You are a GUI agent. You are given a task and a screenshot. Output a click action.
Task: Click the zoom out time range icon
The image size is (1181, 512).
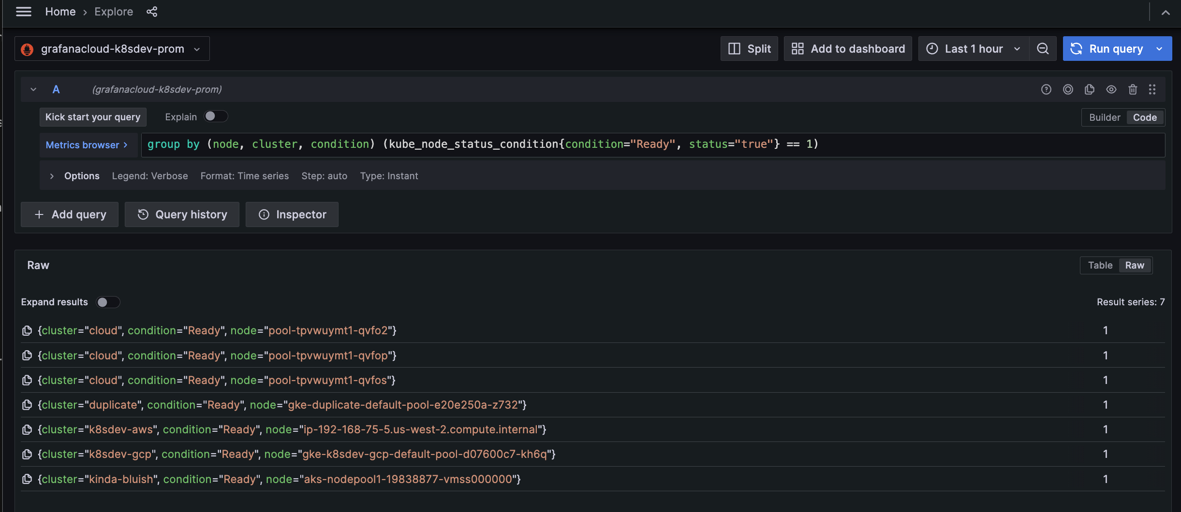(1043, 49)
